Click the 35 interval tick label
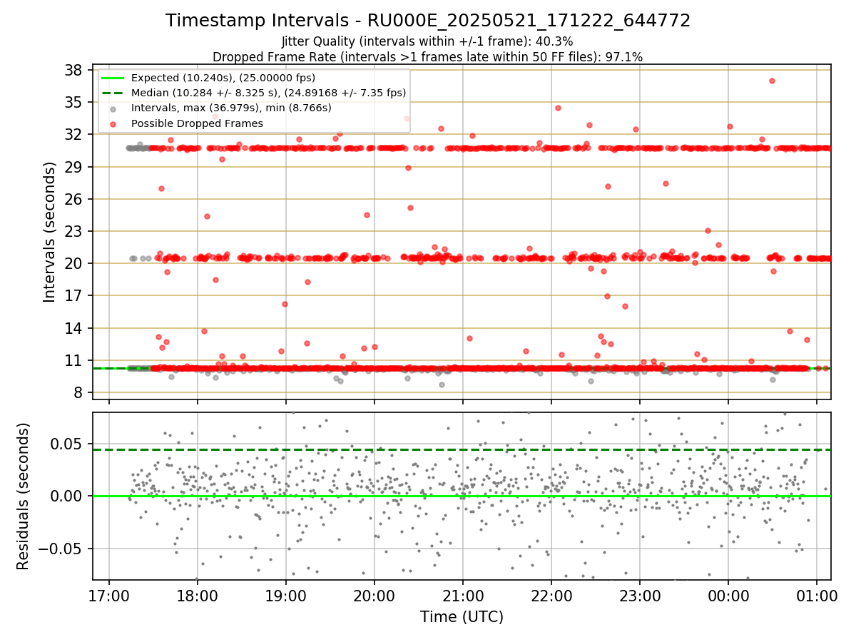Viewport: 856px width, 642px height. 73,102
